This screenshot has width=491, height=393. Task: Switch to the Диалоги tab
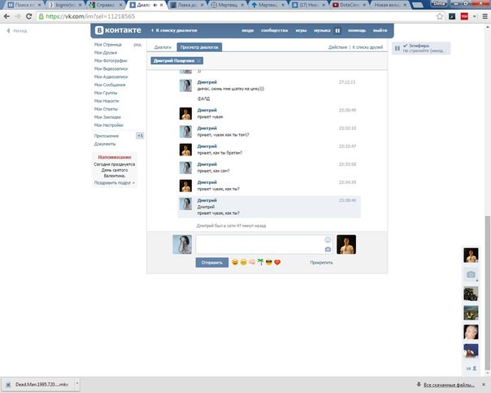(x=163, y=47)
